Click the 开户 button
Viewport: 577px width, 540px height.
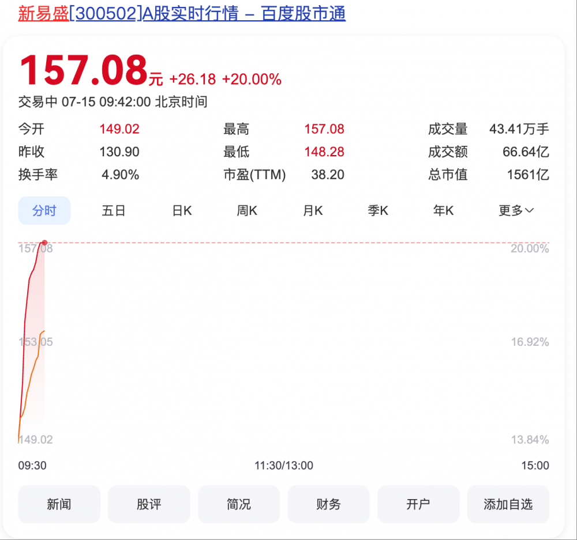(x=418, y=504)
